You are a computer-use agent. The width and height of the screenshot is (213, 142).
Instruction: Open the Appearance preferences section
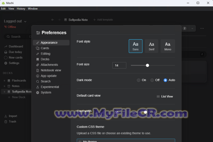point(51,43)
